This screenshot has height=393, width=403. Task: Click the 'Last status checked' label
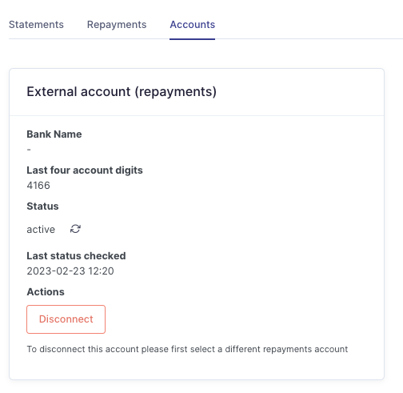pyautogui.click(x=76, y=256)
